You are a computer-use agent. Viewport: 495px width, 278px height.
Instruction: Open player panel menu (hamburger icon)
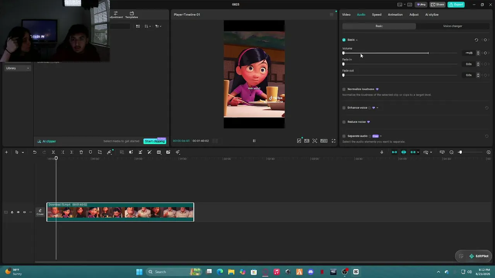point(331,15)
